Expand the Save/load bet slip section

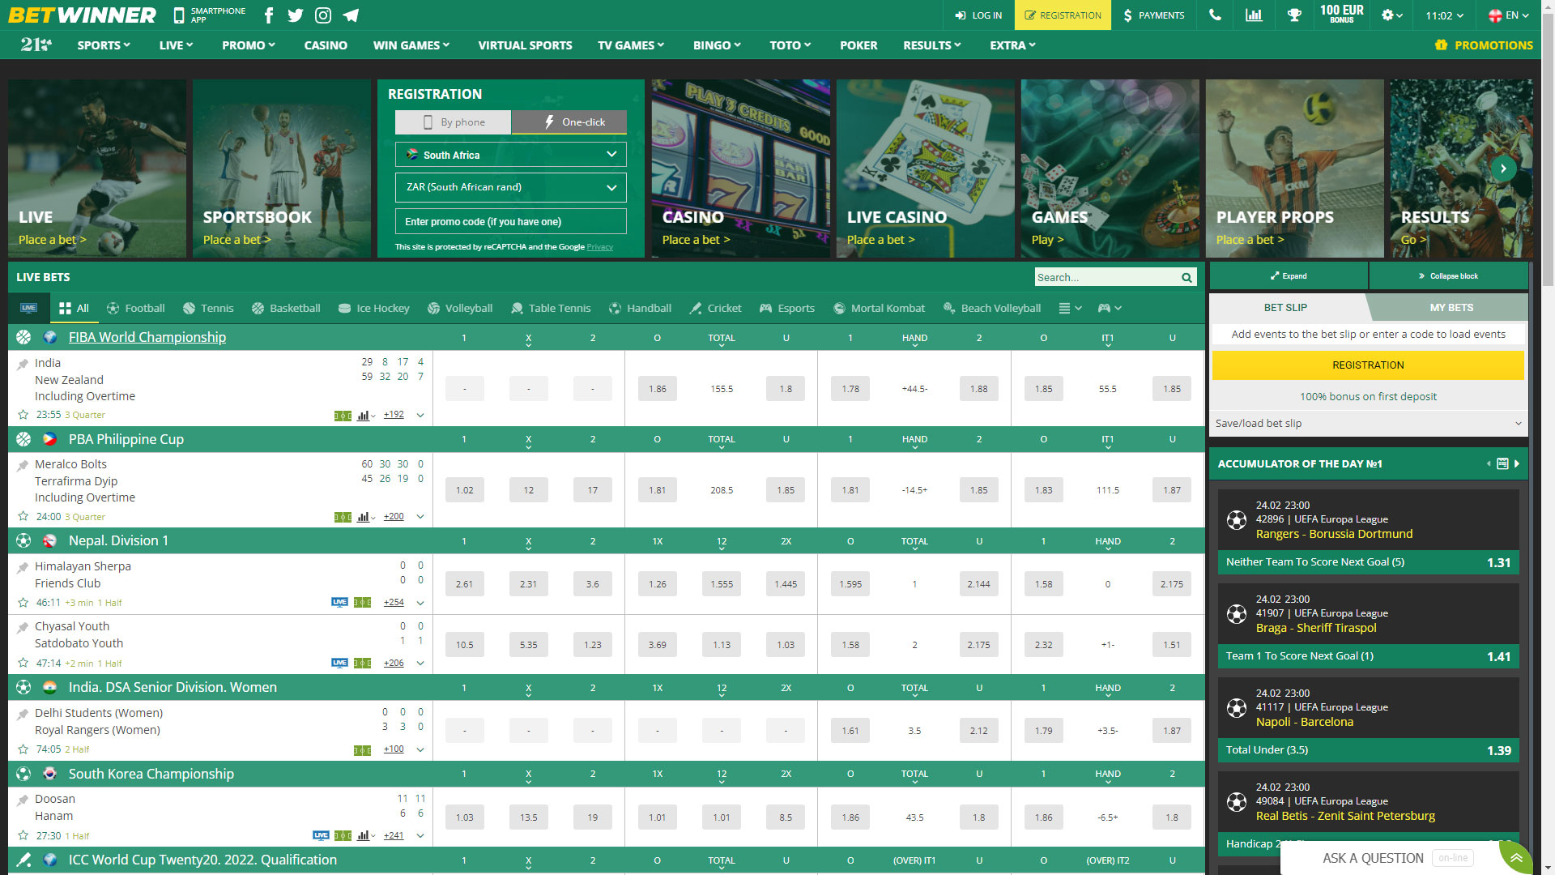coord(1368,423)
